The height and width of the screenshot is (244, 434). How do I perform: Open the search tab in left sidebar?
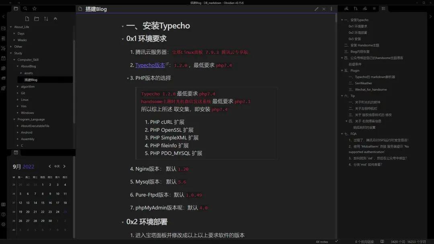25,8
